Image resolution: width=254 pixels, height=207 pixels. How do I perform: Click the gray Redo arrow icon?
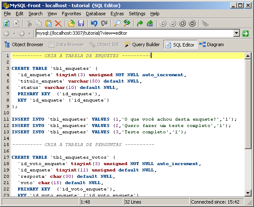click(104, 23)
